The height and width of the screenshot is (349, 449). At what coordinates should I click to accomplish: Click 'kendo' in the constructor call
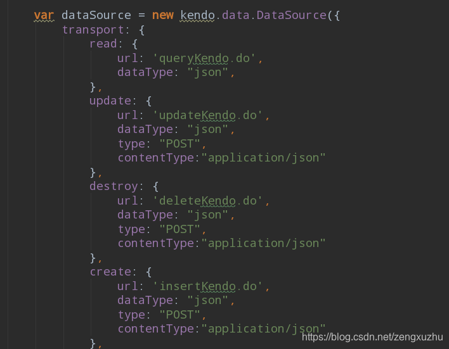197,15
